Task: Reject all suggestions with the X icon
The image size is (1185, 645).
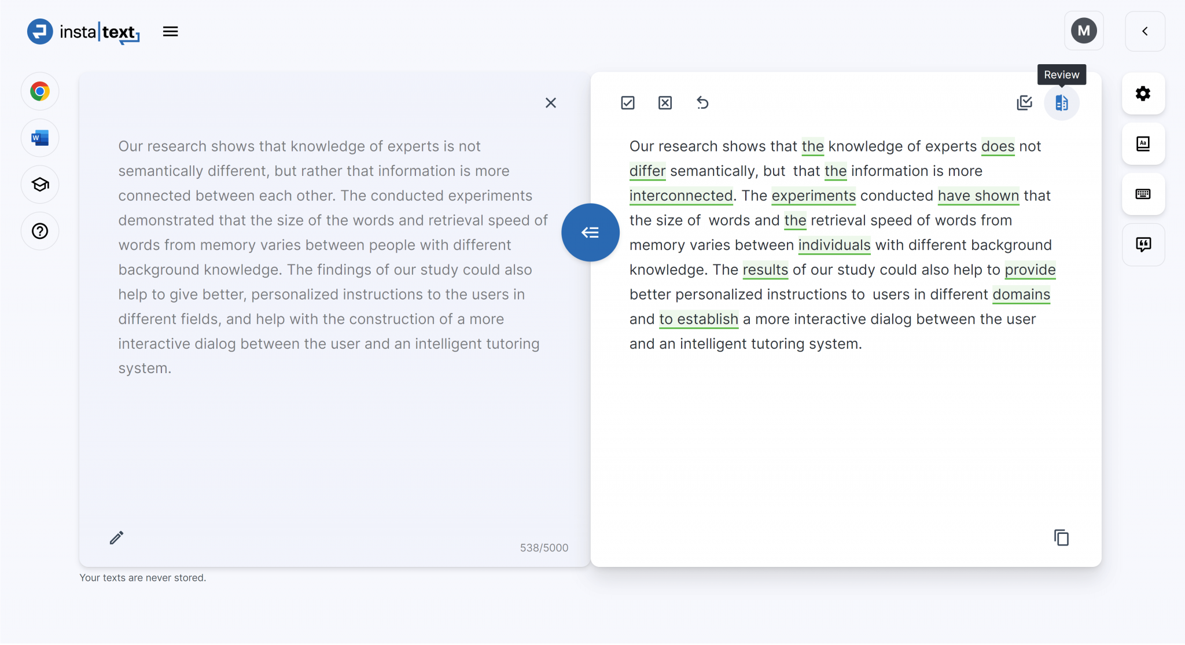Action: 664,102
